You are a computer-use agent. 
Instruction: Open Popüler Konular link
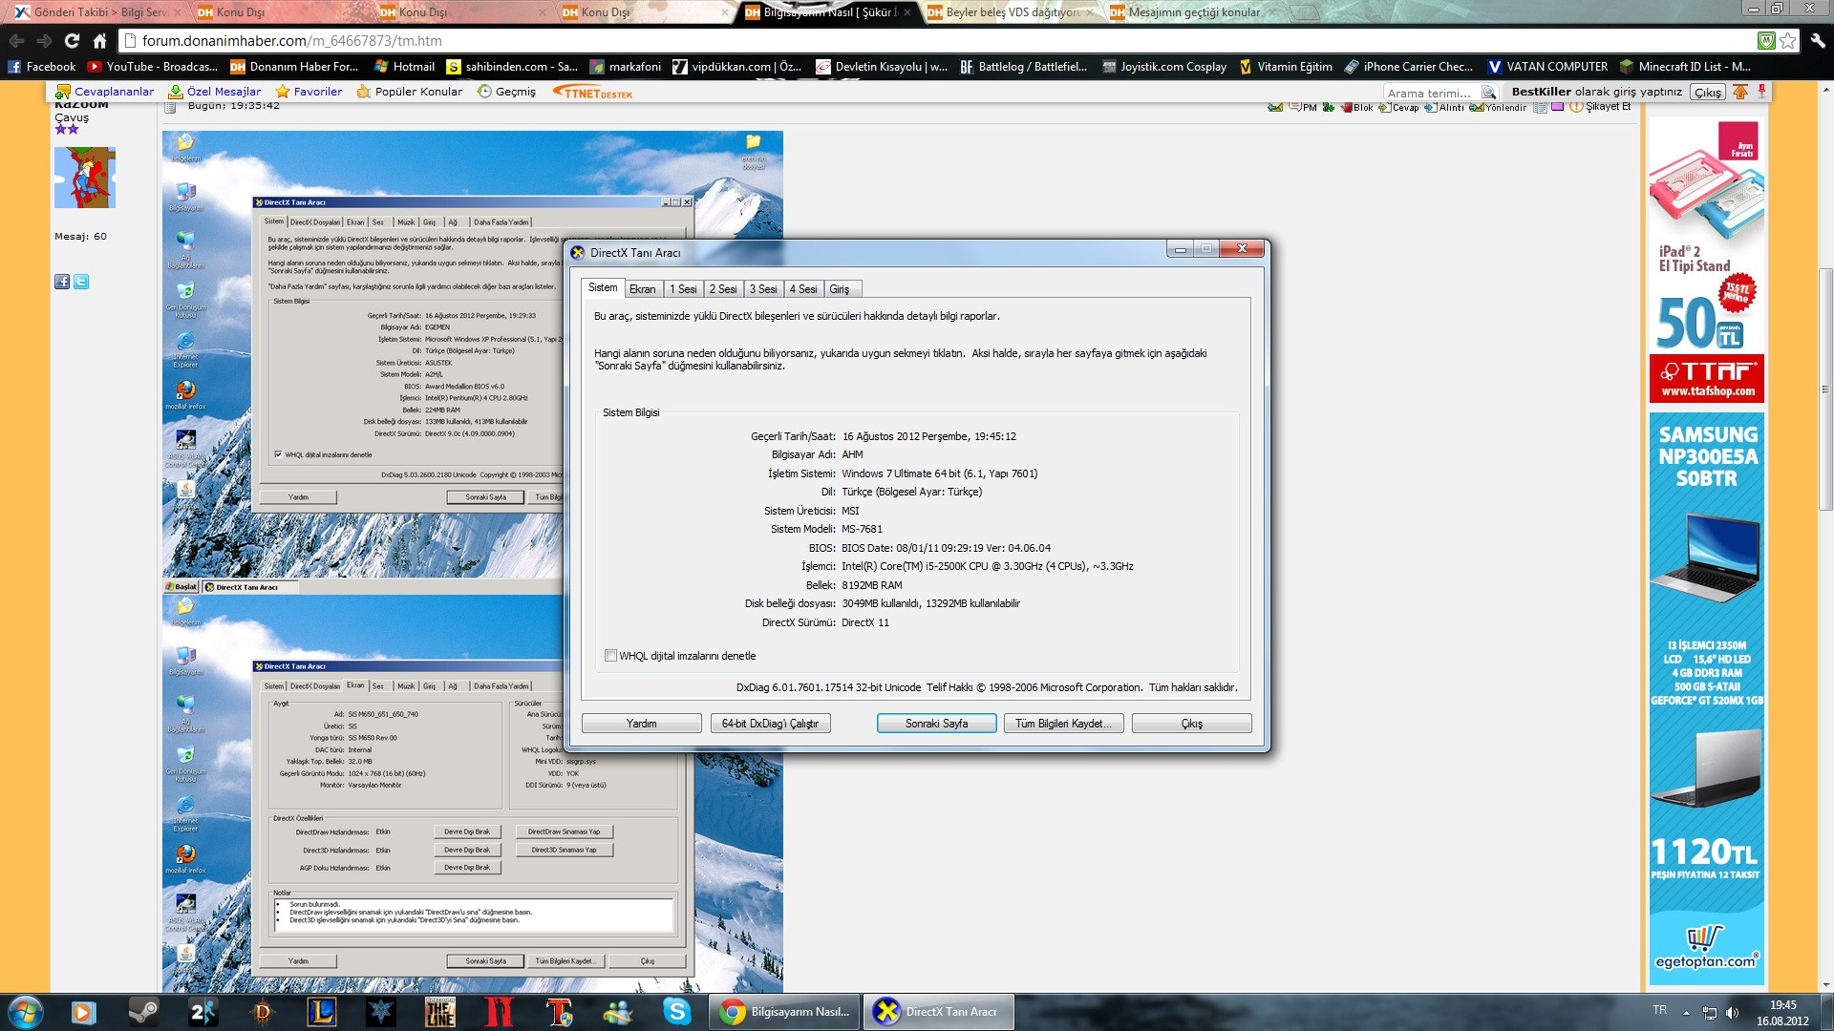click(x=410, y=92)
